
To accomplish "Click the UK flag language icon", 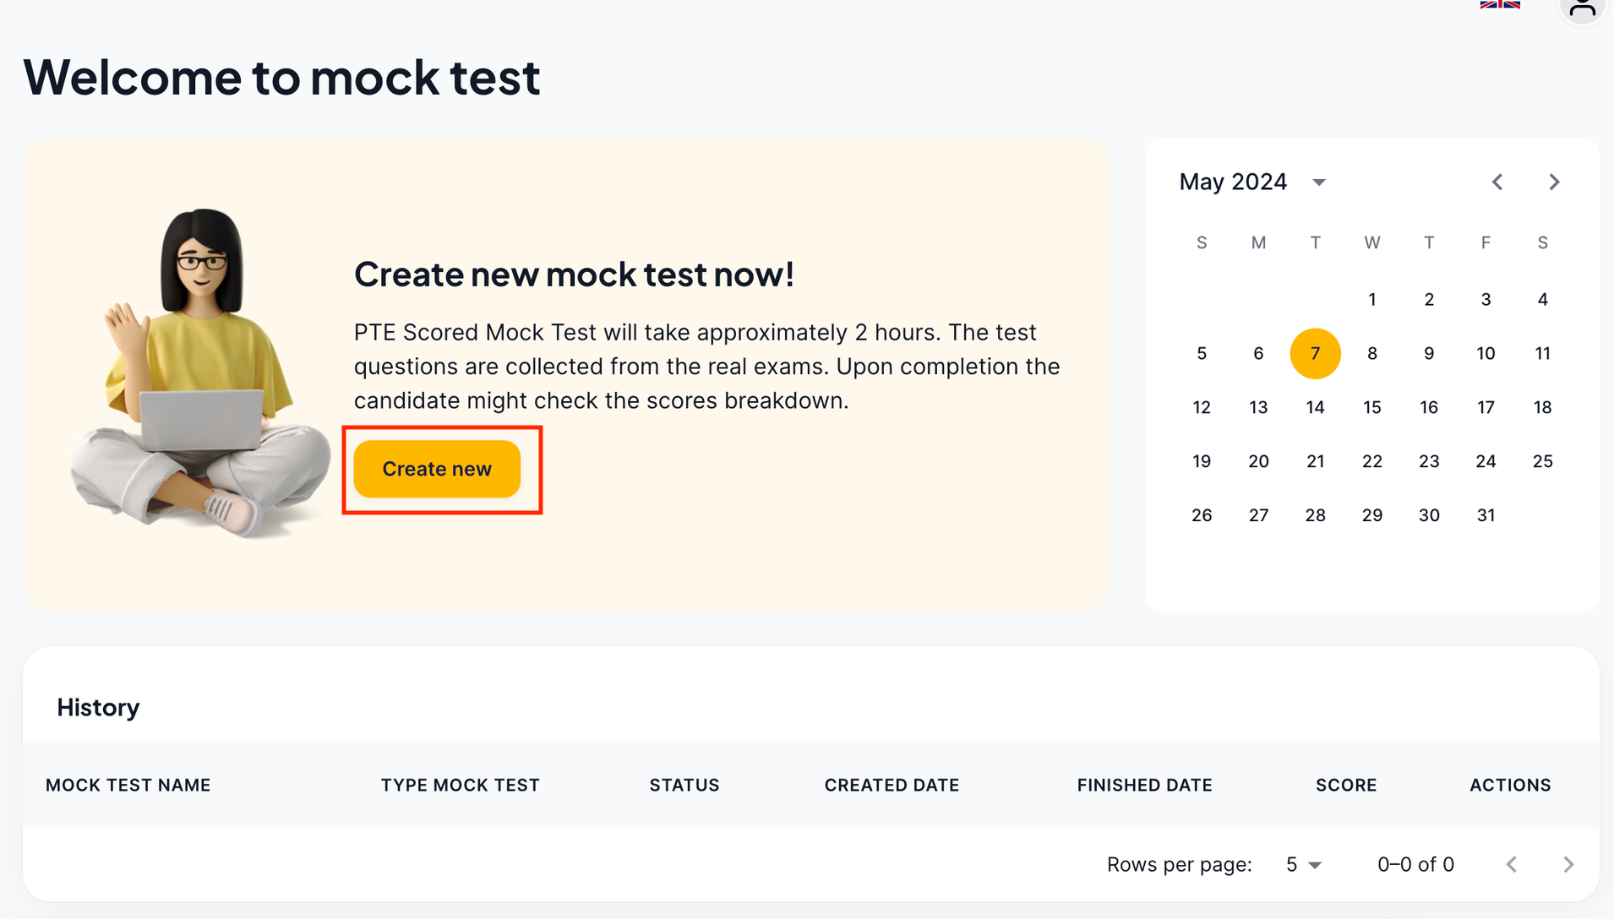I will [1499, 5].
